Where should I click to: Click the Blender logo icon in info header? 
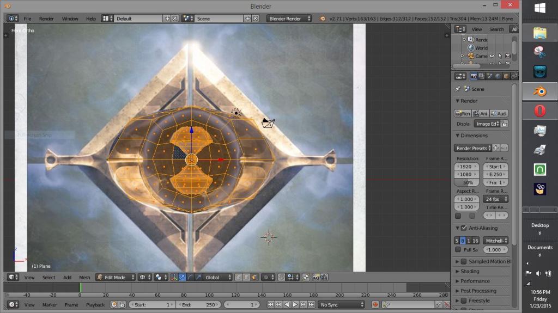coord(323,19)
